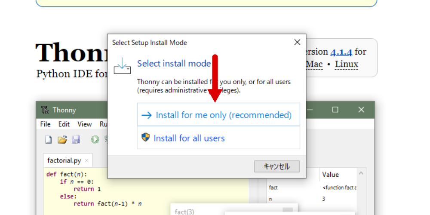The width and height of the screenshot is (430, 215).
Task: Open the Mac download link
Action: coord(314,64)
